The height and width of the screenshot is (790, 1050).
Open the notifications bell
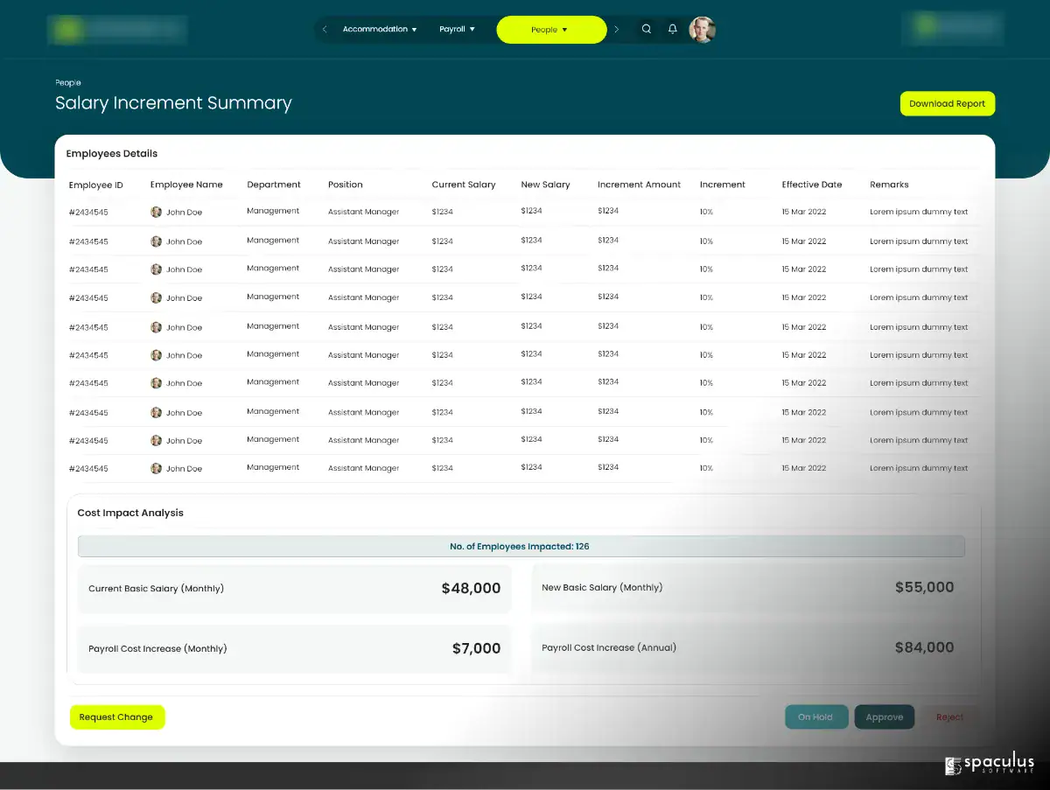pos(672,29)
